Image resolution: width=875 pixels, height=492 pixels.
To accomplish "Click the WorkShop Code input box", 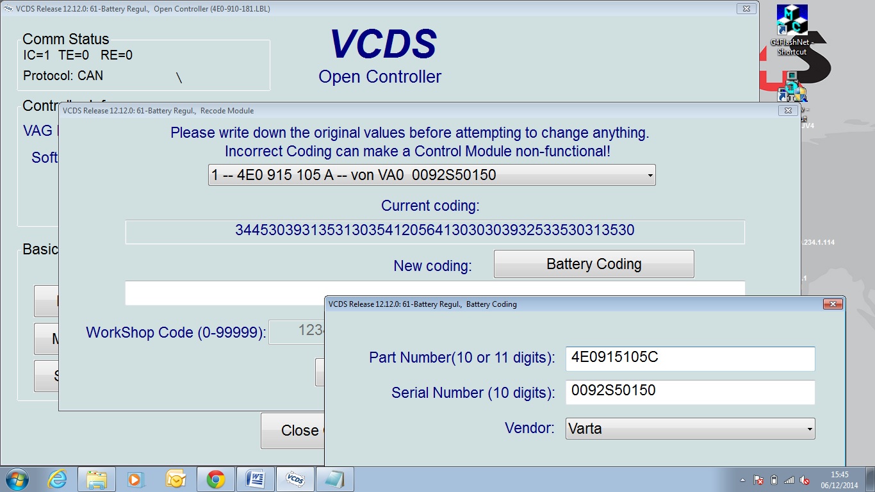I will click(x=298, y=331).
